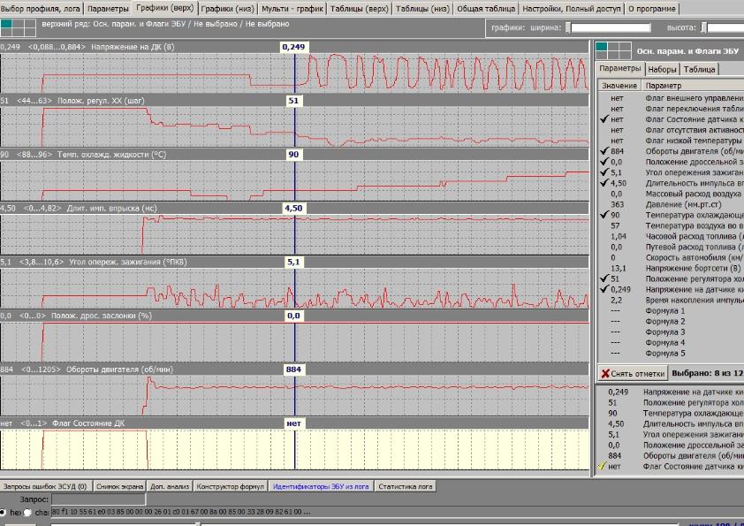Uncheck the 'Положение регулятора' 51 row checkmark
The width and height of the screenshot is (744, 526).
coord(604,278)
